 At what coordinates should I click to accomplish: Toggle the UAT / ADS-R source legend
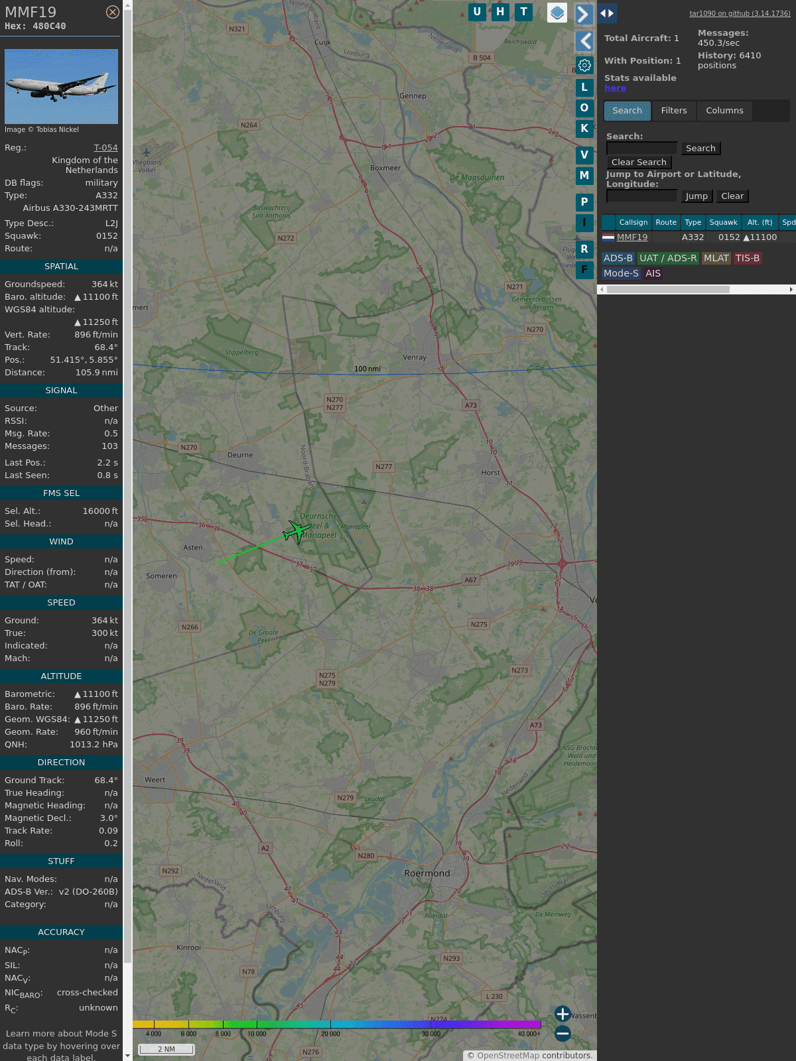pyautogui.click(x=668, y=258)
